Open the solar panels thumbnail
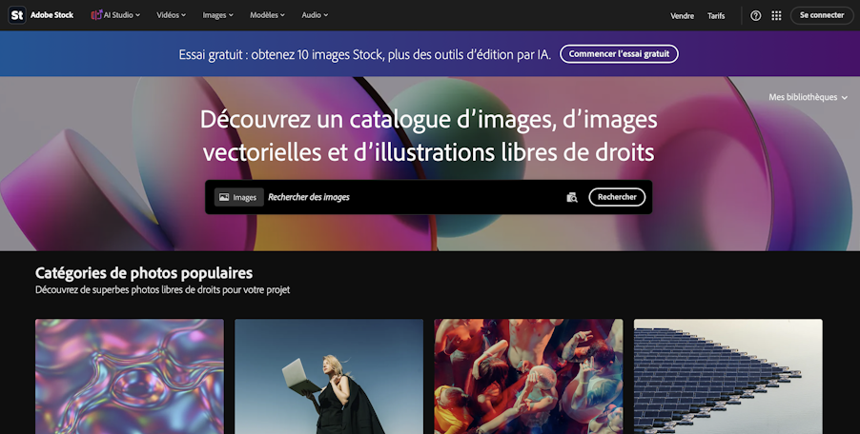The height and width of the screenshot is (434, 860). coord(728,377)
